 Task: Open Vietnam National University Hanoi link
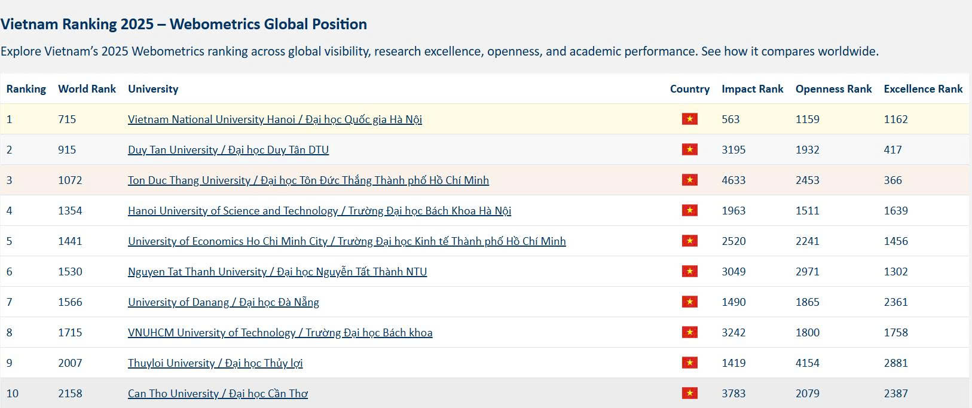coord(274,119)
